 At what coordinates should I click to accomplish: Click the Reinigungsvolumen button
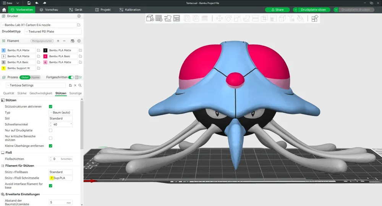click(42, 41)
